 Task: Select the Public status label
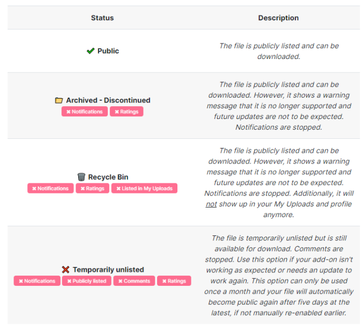(108, 51)
